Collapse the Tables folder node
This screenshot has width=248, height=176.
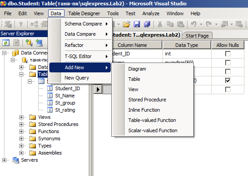point(21,74)
